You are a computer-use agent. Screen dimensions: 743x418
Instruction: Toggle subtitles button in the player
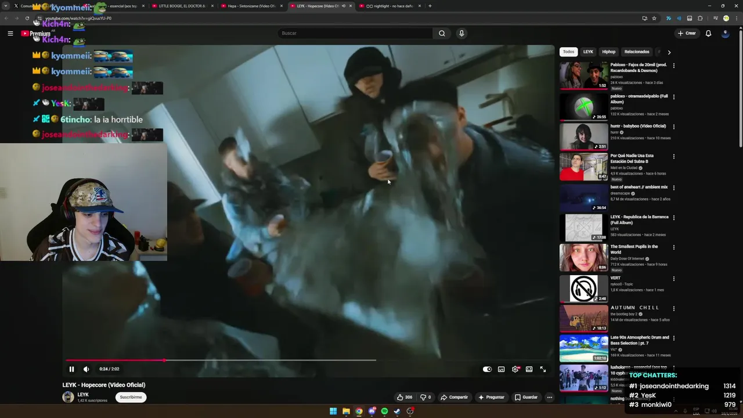(501, 369)
